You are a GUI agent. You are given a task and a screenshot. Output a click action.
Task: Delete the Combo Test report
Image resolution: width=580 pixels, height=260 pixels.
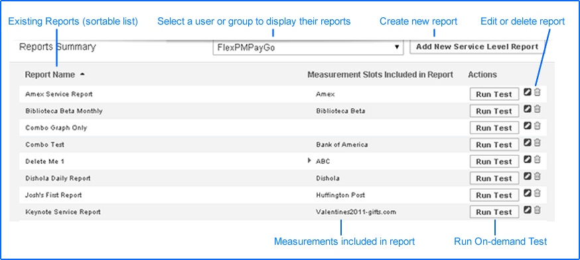538,143
